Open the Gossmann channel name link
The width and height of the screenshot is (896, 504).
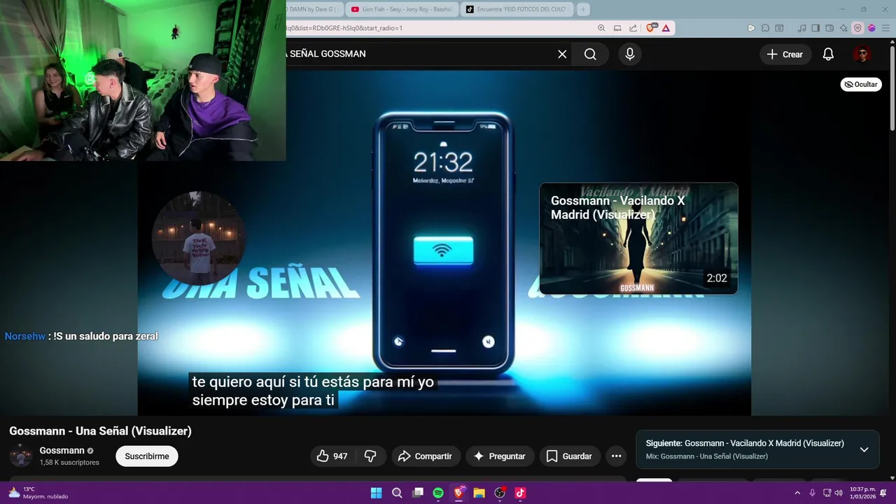pos(62,450)
